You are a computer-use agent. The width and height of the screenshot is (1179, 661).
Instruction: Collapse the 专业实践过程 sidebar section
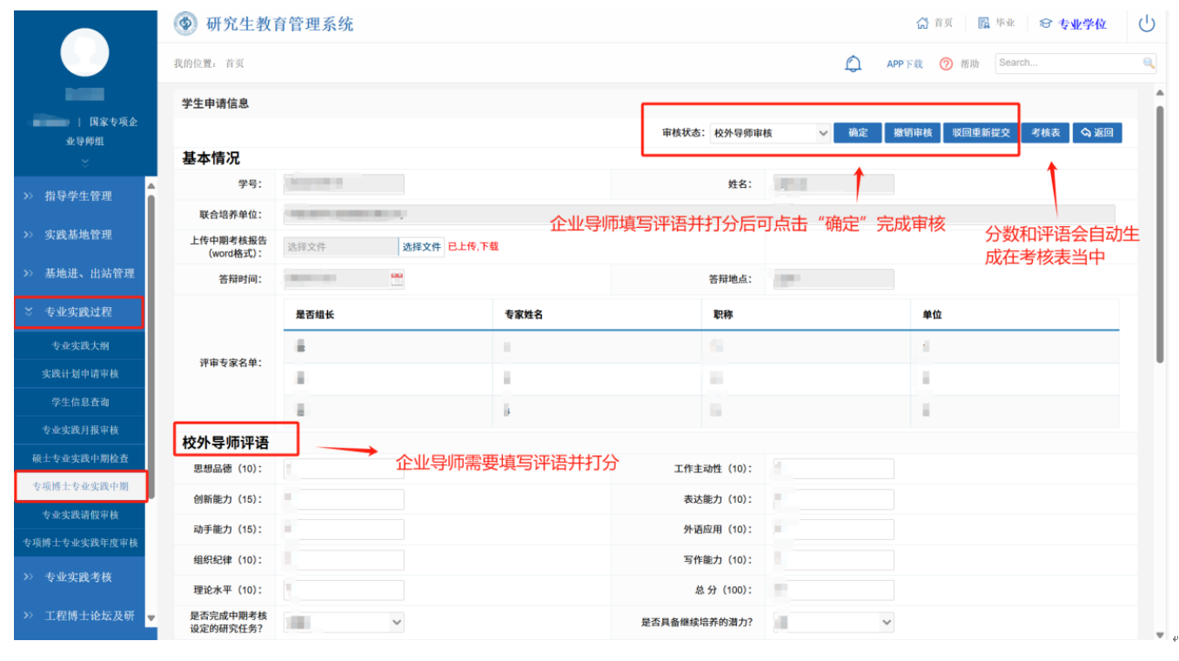click(78, 311)
